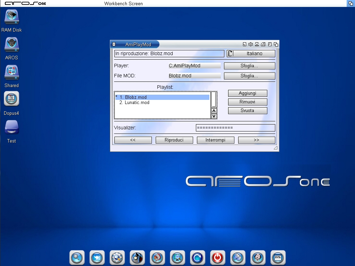The height and width of the screenshot is (266, 355).
Task: Click the red power dock icon
Action: coord(218,258)
